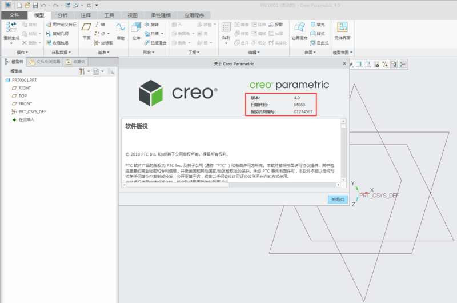
Task: Click the Open folder icon in quick access toolbar
Action: tap(27, 5)
